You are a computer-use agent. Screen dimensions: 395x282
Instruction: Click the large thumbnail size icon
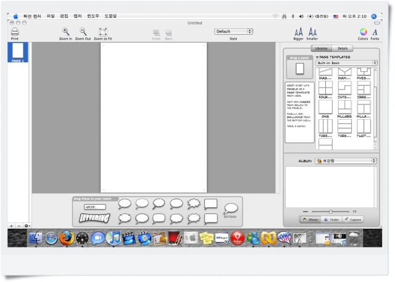click(354, 212)
